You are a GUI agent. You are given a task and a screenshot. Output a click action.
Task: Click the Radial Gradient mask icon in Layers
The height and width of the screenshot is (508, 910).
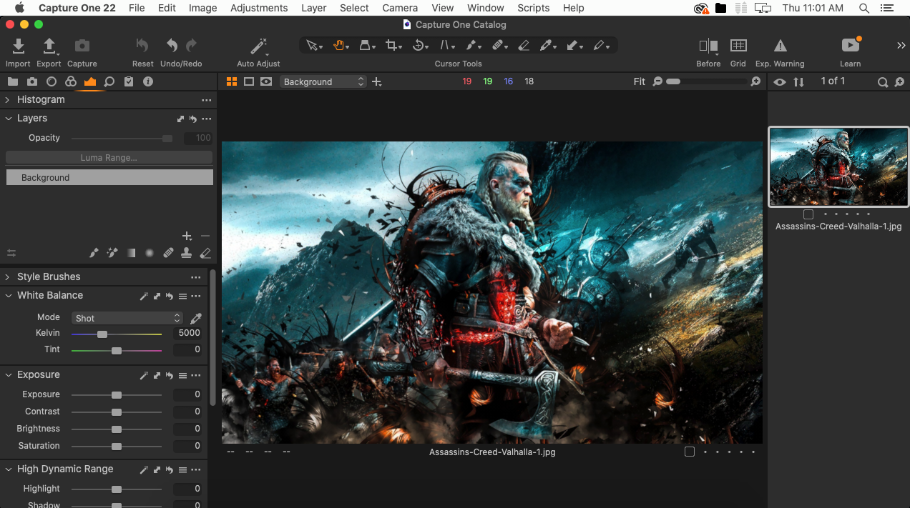point(150,253)
